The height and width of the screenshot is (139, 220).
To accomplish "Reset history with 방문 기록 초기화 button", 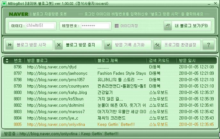I will tap(128, 45).
